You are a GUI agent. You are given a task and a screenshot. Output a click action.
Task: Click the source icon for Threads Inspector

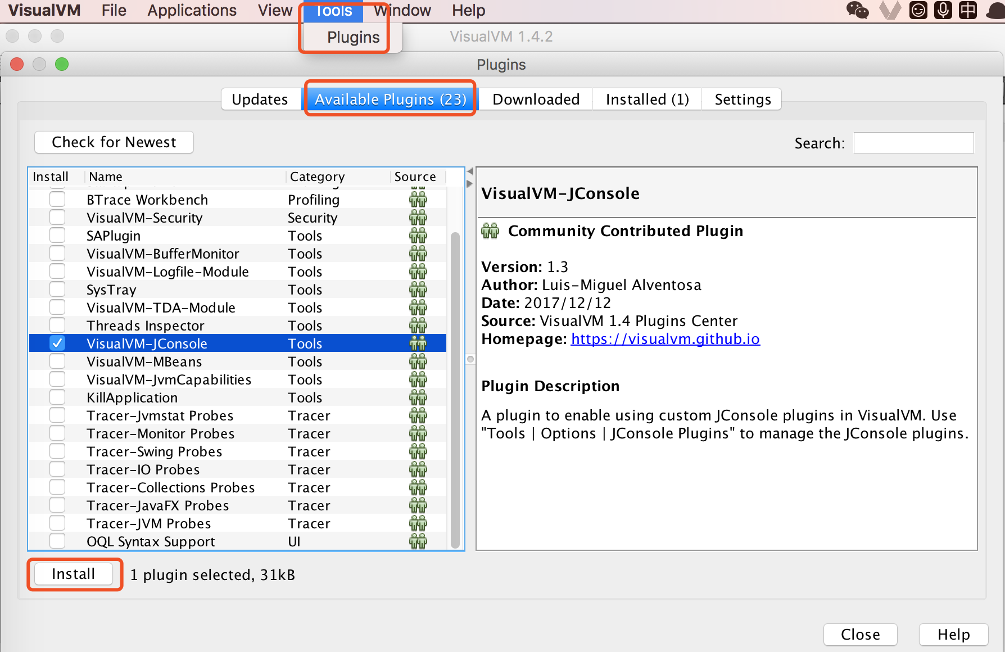418,325
